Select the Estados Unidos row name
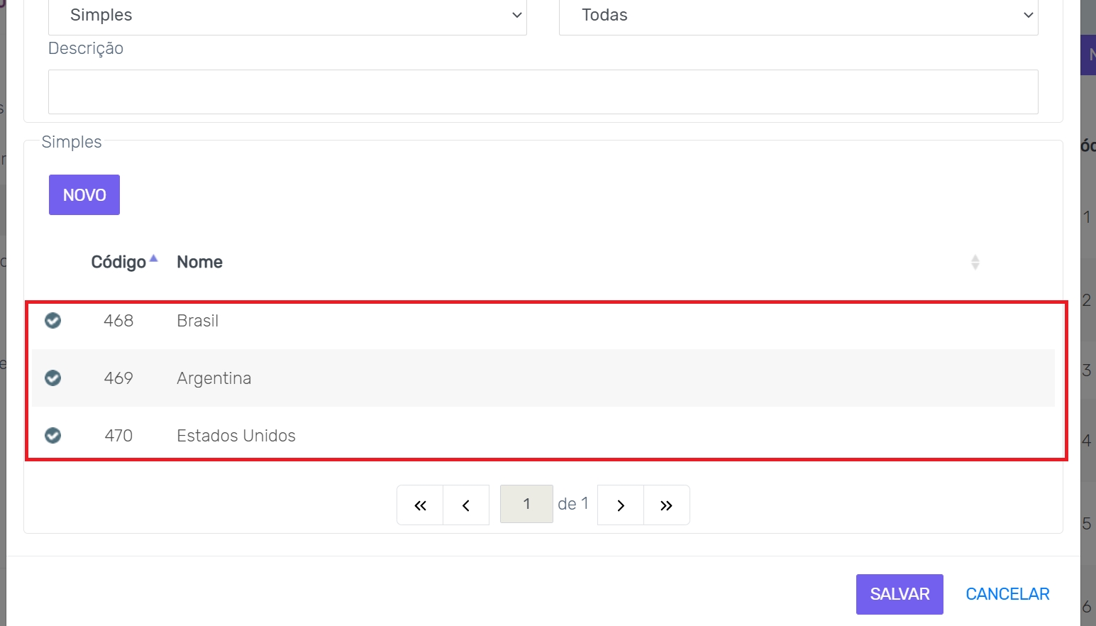Image resolution: width=1096 pixels, height=626 pixels. click(236, 436)
